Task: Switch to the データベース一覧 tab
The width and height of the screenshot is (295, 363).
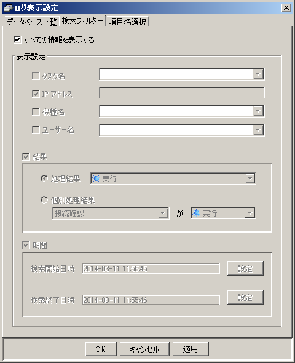Action: [31, 22]
